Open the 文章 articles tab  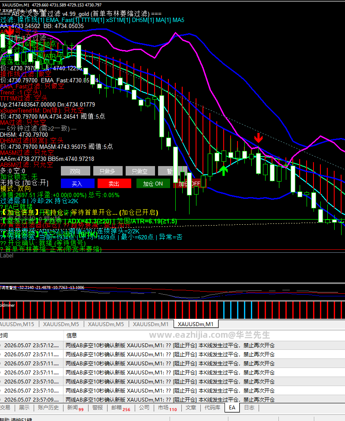click(191, 408)
